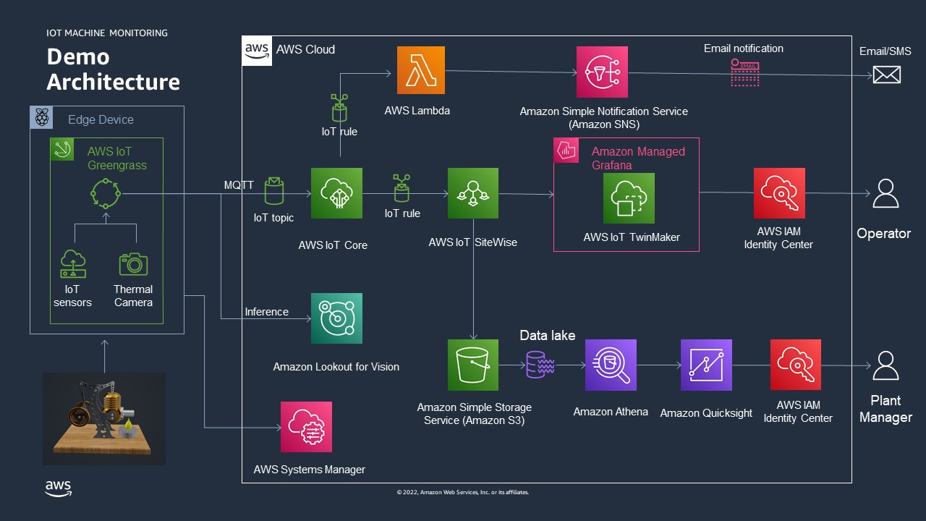Select the Email notification icon
926x521 pixels.
tap(744, 73)
